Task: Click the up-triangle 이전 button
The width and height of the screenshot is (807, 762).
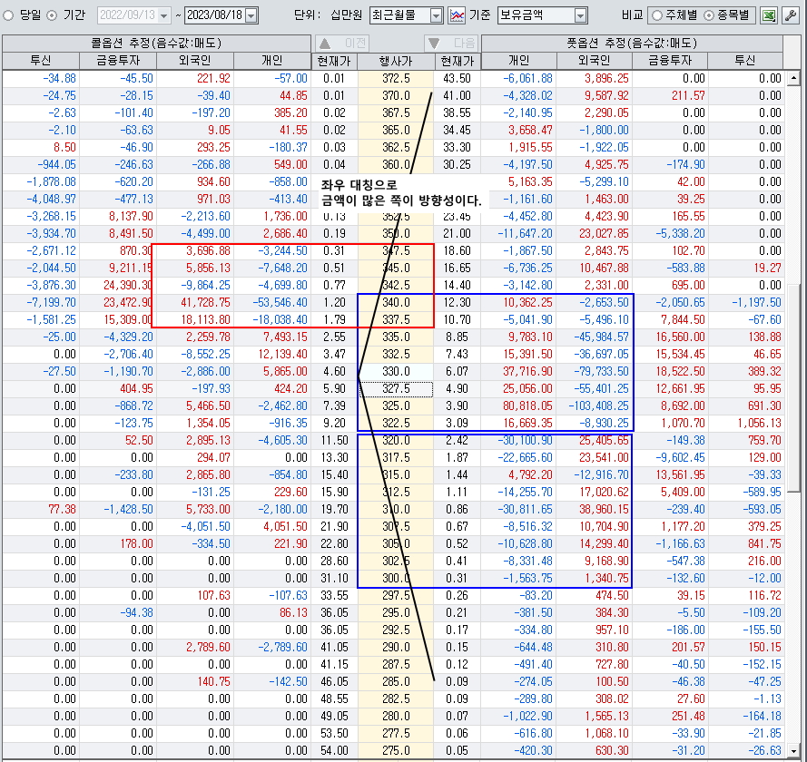Action: pyautogui.click(x=343, y=44)
